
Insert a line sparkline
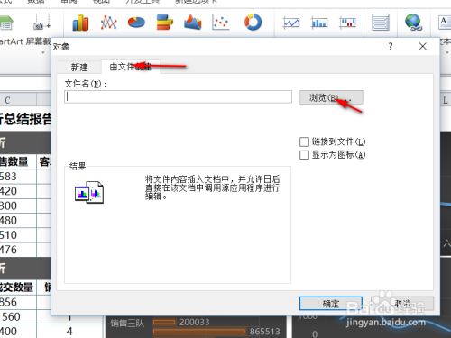[291, 23]
